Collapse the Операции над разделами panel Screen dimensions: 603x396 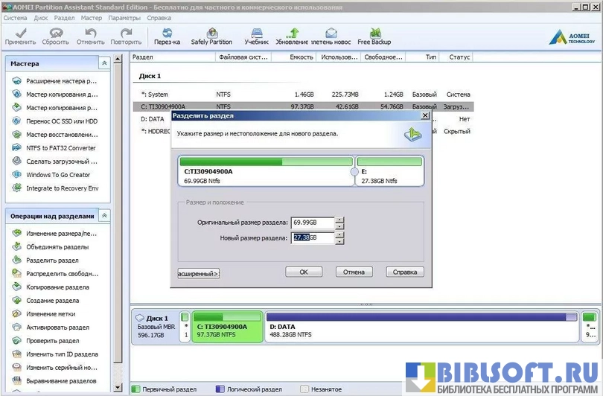point(104,216)
